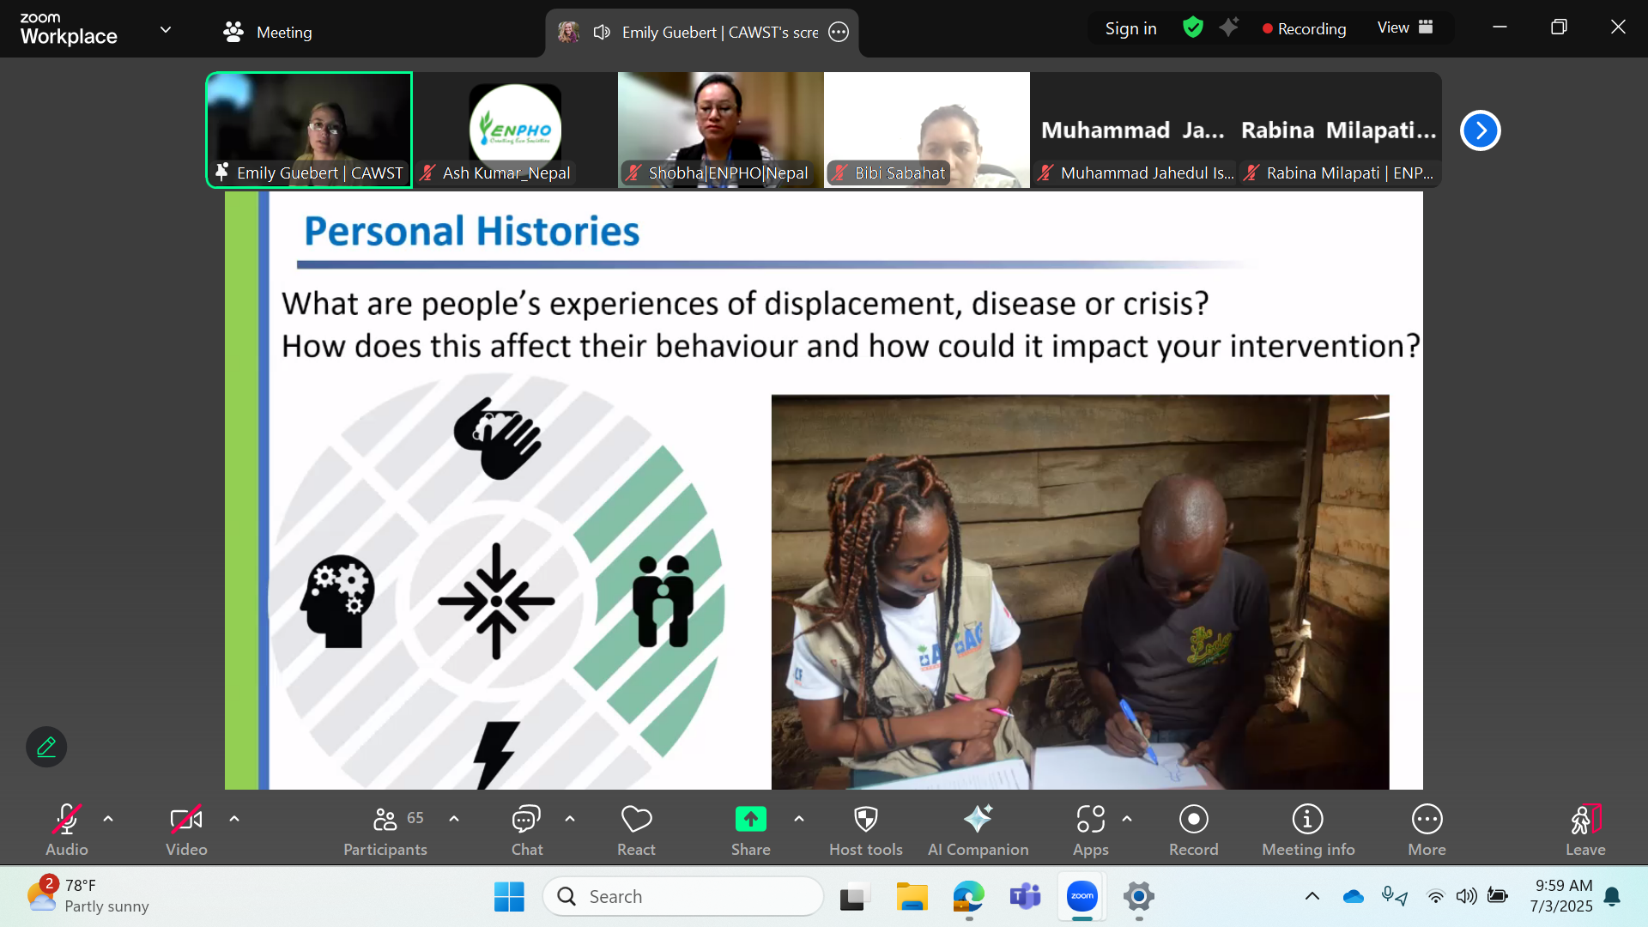Open the Participants panel
Image resolution: width=1648 pixels, height=927 pixels.
pos(385,830)
